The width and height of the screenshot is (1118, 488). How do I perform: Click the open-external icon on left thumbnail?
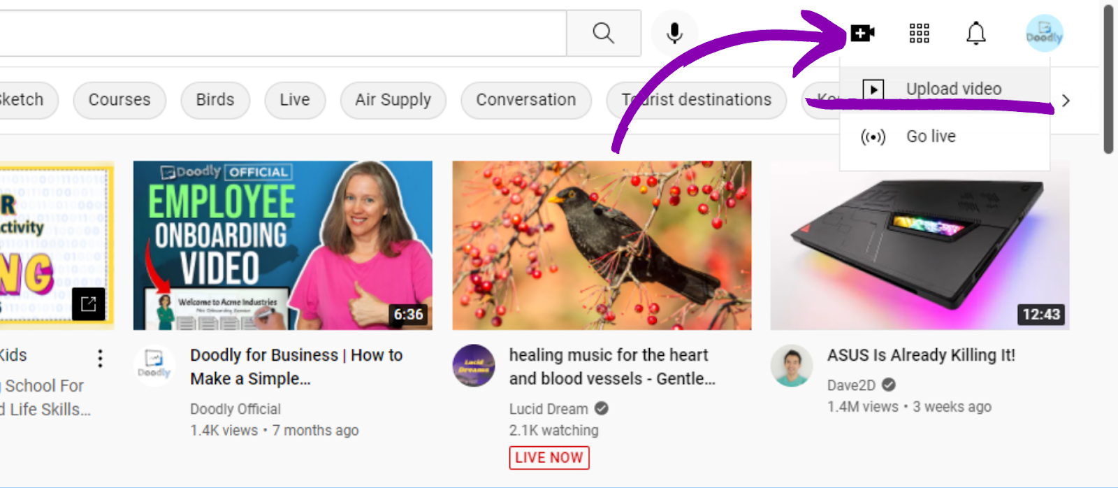[x=89, y=303]
